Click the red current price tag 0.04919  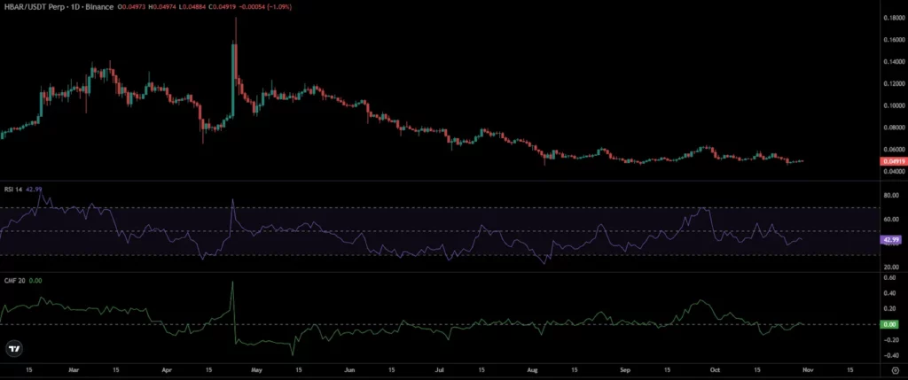click(892, 162)
